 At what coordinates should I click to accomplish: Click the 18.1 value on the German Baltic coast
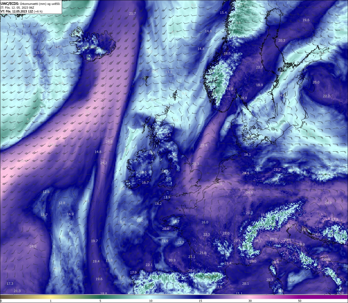coord(247,155)
